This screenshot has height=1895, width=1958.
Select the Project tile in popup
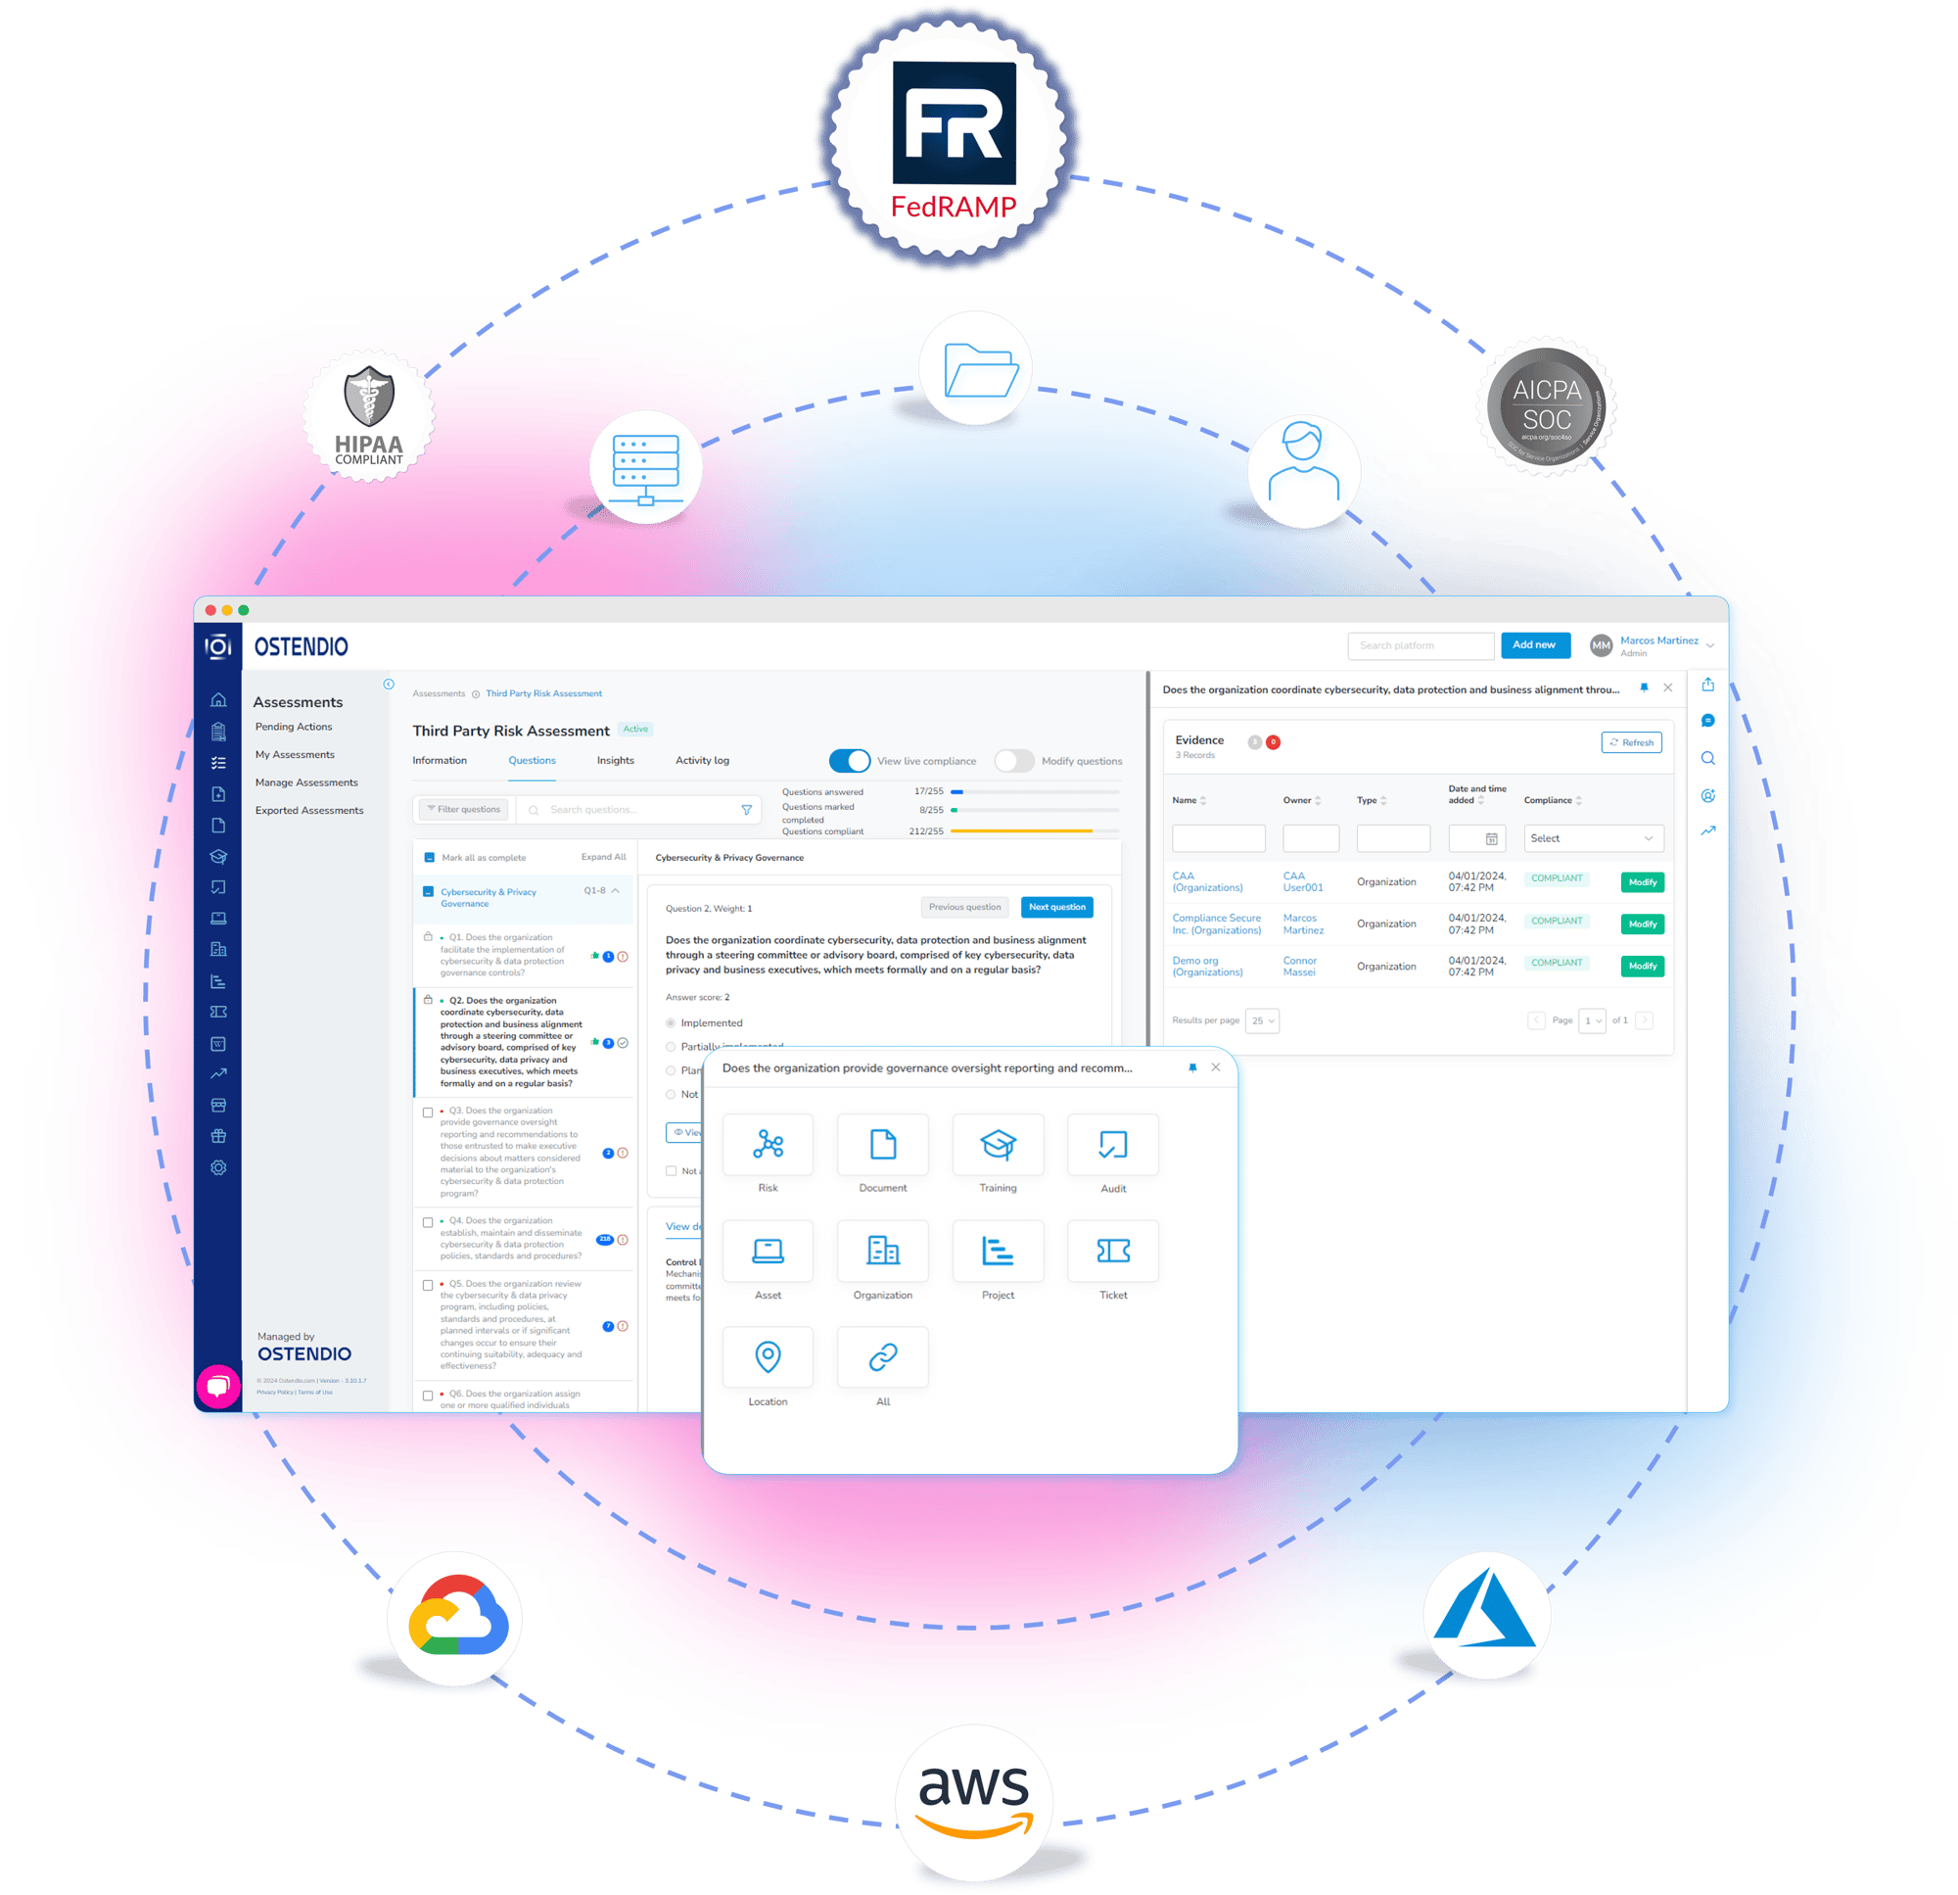[x=998, y=1251]
